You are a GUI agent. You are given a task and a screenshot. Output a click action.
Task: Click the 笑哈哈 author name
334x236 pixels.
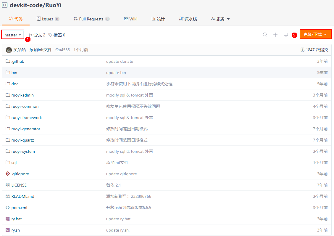coord(20,50)
